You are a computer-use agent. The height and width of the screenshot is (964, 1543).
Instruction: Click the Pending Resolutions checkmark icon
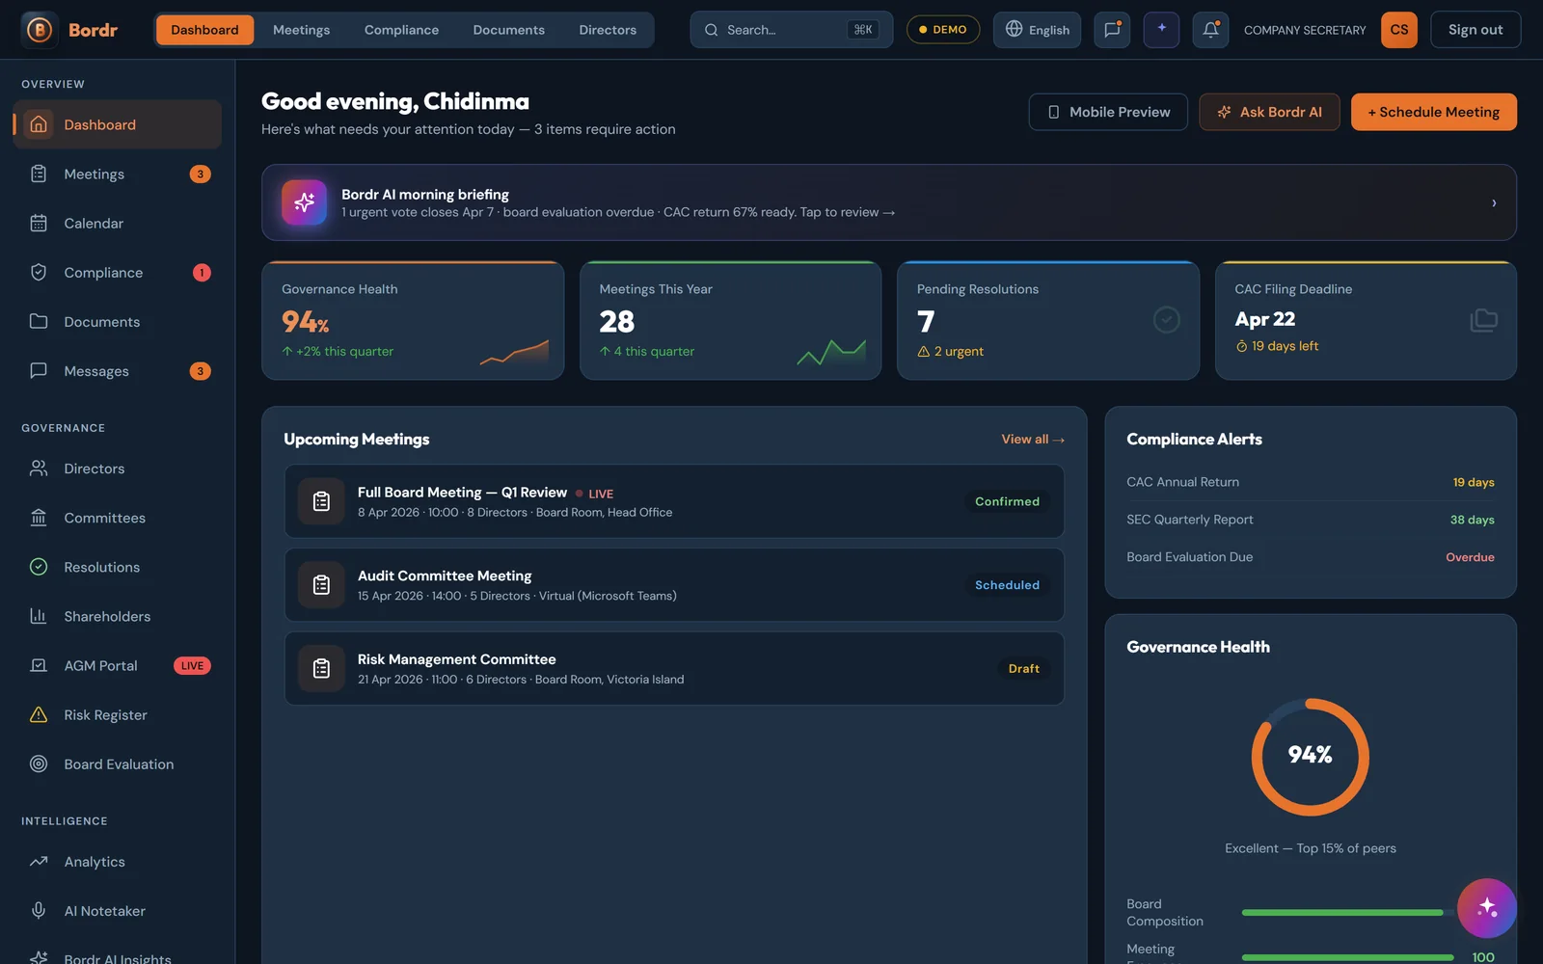coord(1166,320)
